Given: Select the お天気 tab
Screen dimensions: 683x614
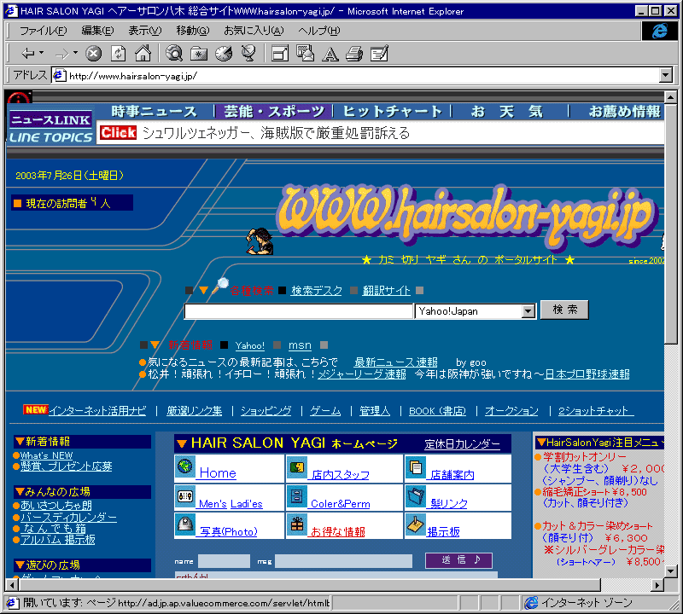Looking at the screenshot, I should 506,112.
